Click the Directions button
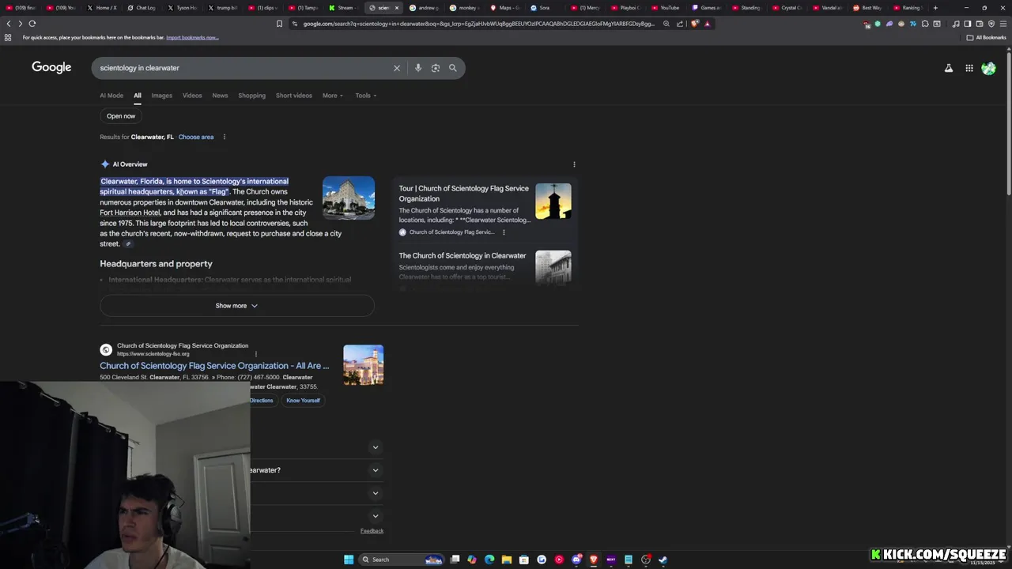Viewport: 1012px width, 569px height. pyautogui.click(x=262, y=401)
